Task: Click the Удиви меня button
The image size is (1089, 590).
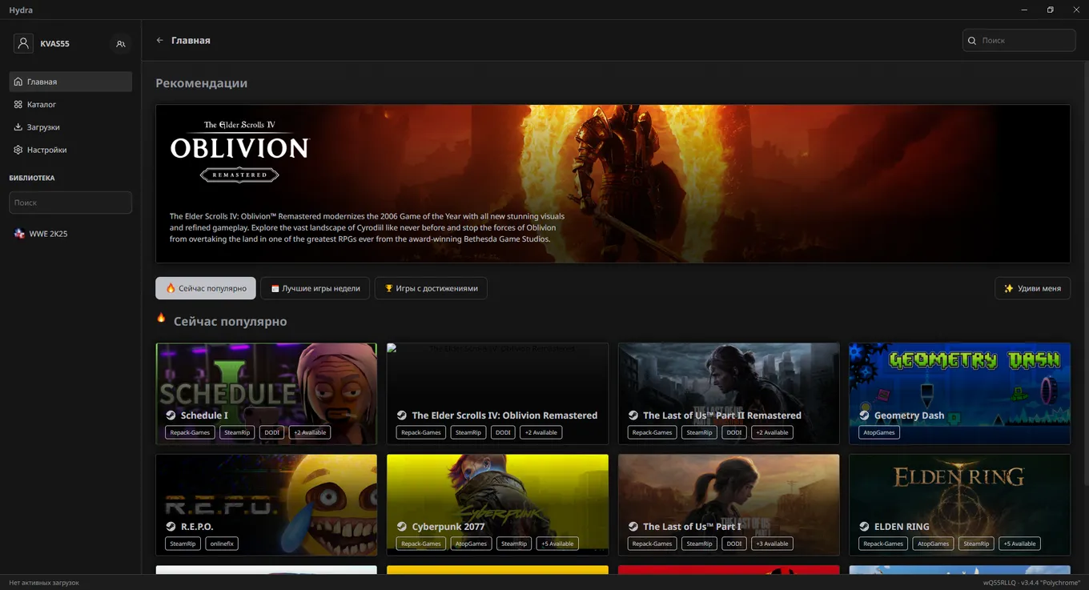Action: coord(1032,288)
